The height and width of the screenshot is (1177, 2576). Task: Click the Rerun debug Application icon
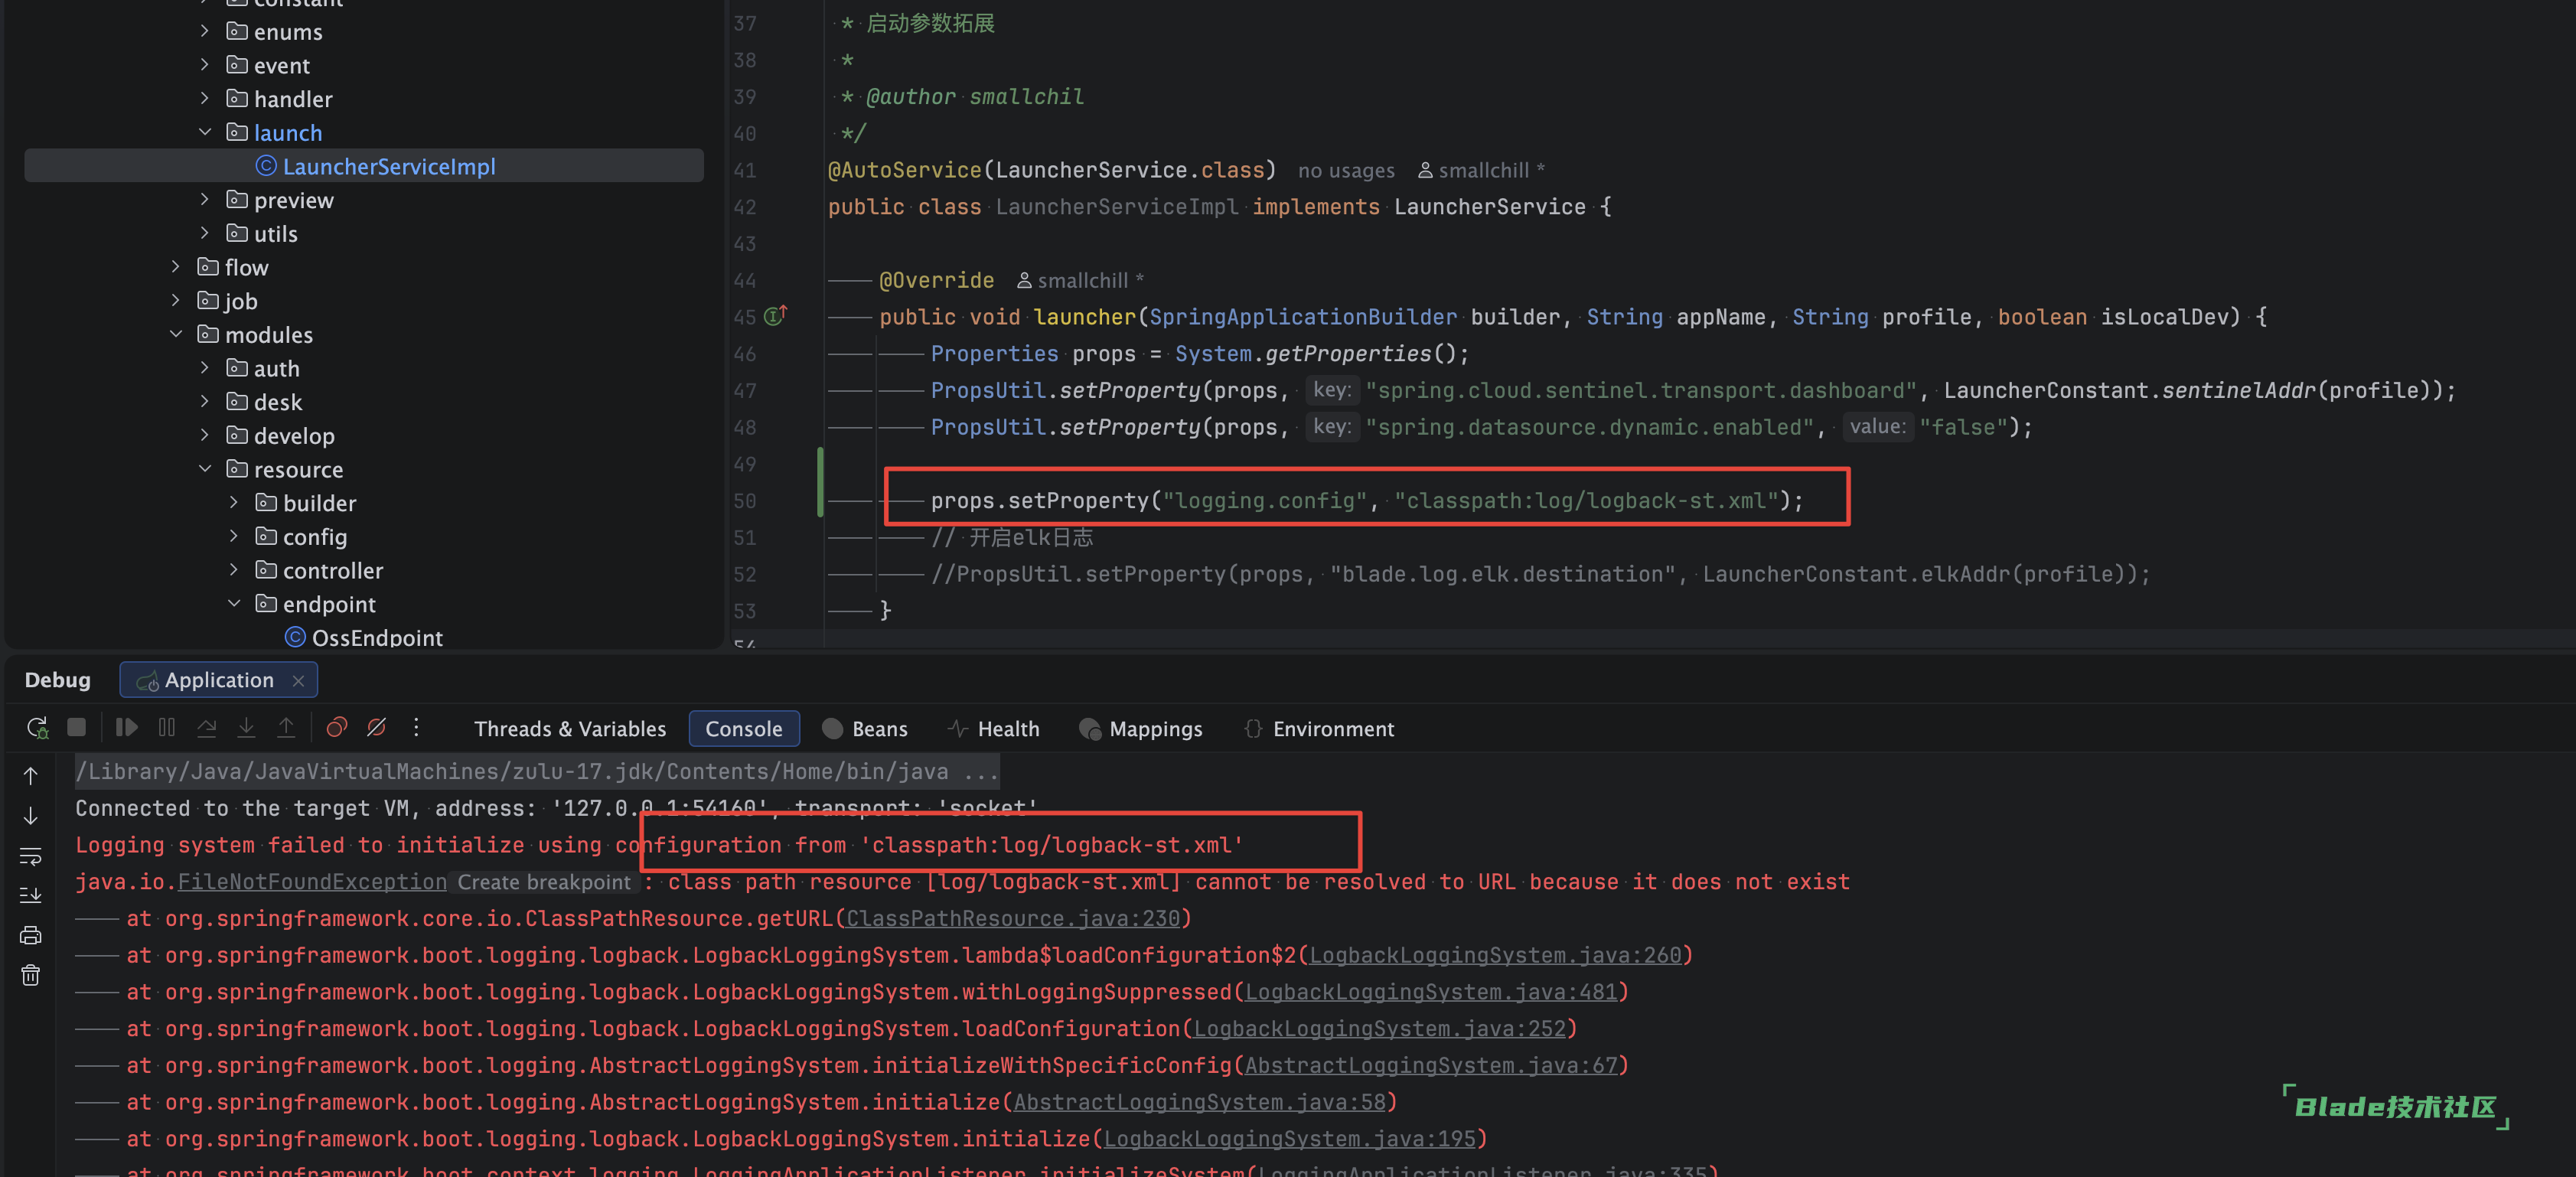37,728
